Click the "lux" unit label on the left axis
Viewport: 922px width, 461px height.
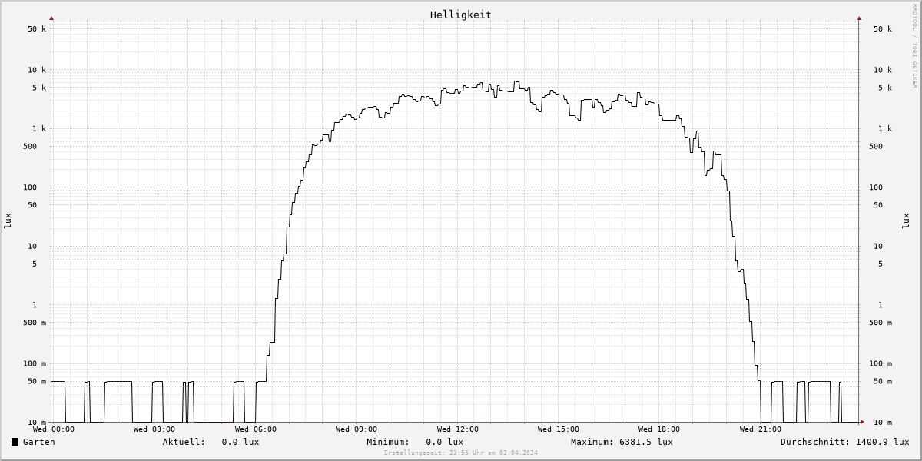8,221
